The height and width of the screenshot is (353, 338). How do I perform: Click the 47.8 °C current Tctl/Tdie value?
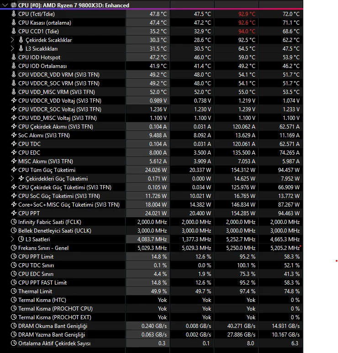click(x=158, y=14)
